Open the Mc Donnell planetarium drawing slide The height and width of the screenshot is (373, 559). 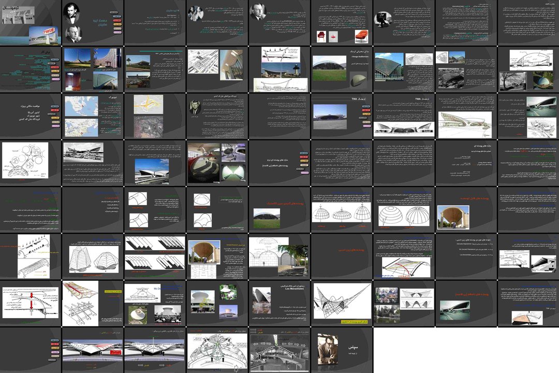coord(155,303)
